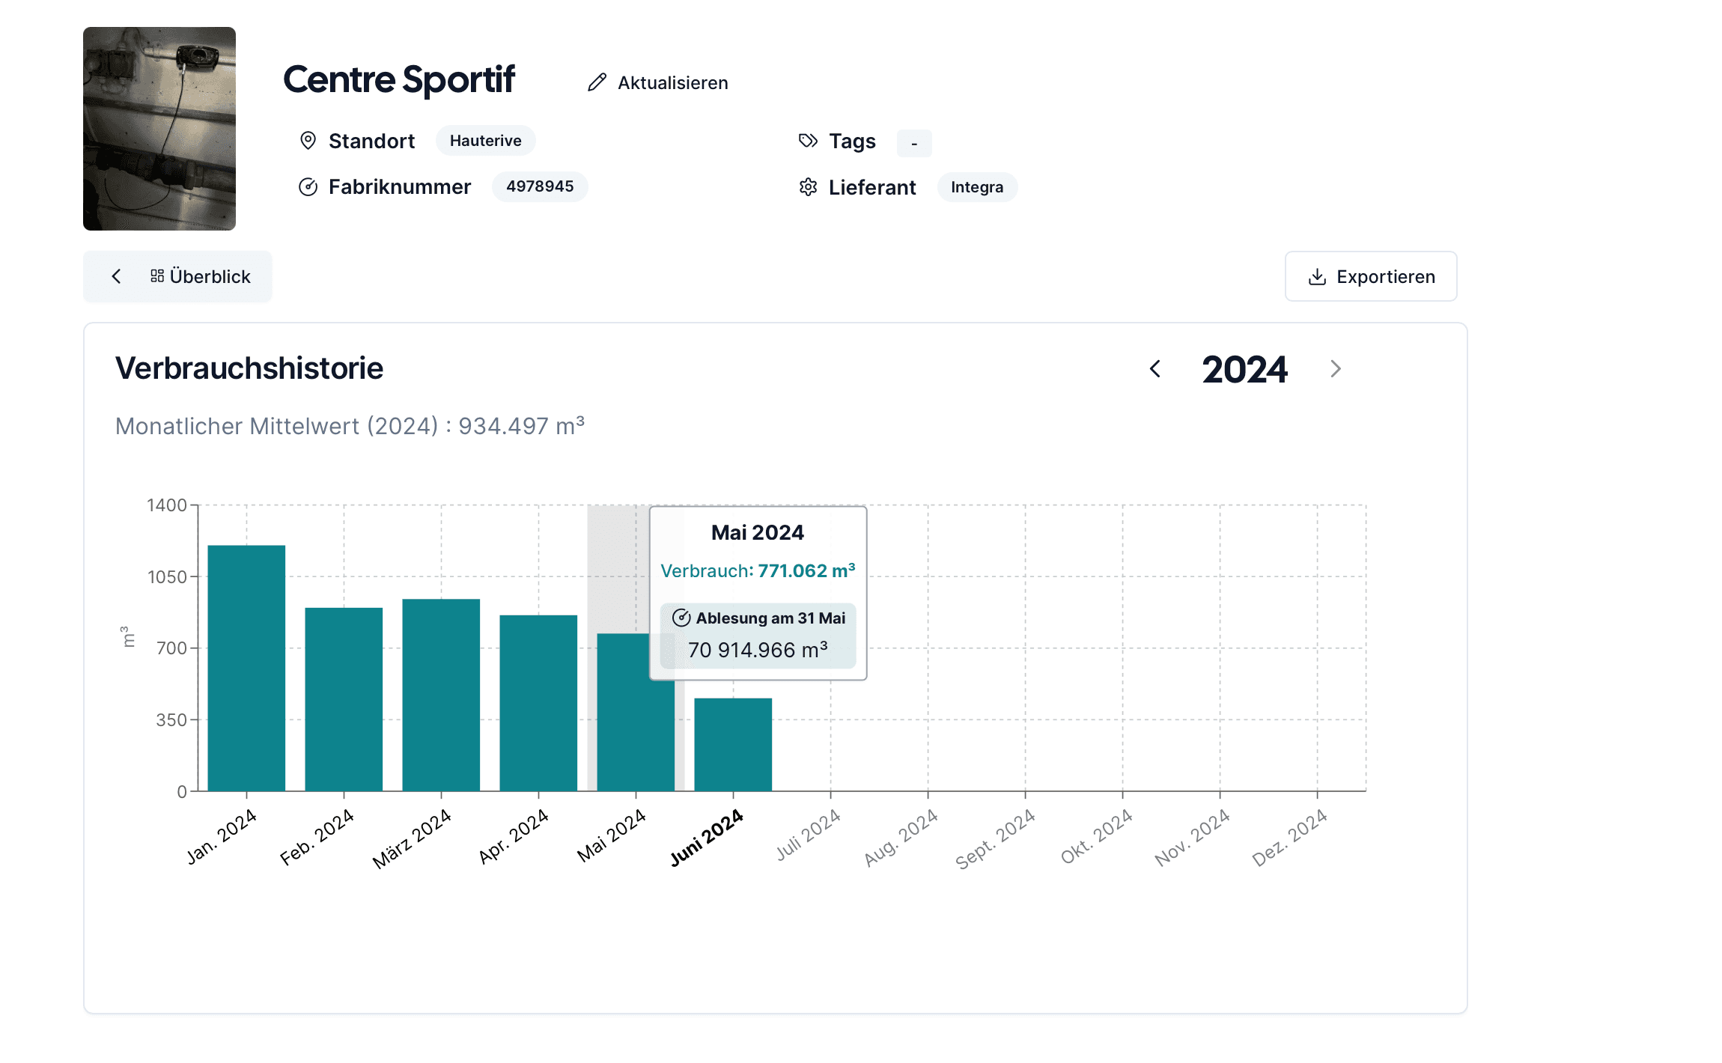The image size is (1722, 1063).
Task: Click the gear icon next to Lieferant
Action: (x=808, y=187)
